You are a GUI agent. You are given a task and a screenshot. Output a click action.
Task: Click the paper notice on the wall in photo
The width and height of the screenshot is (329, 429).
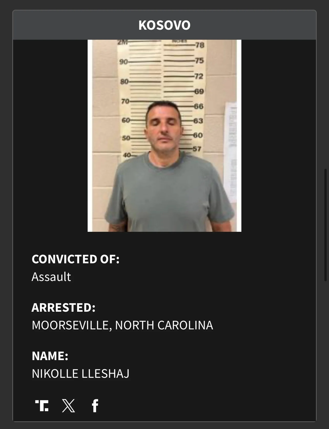[x=230, y=152]
